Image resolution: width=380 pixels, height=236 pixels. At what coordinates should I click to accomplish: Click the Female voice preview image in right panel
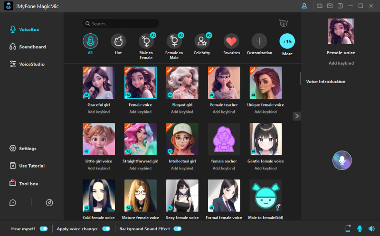pos(341,31)
